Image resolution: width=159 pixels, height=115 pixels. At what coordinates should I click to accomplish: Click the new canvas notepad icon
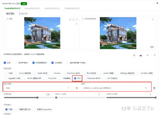click(x=134, y=55)
